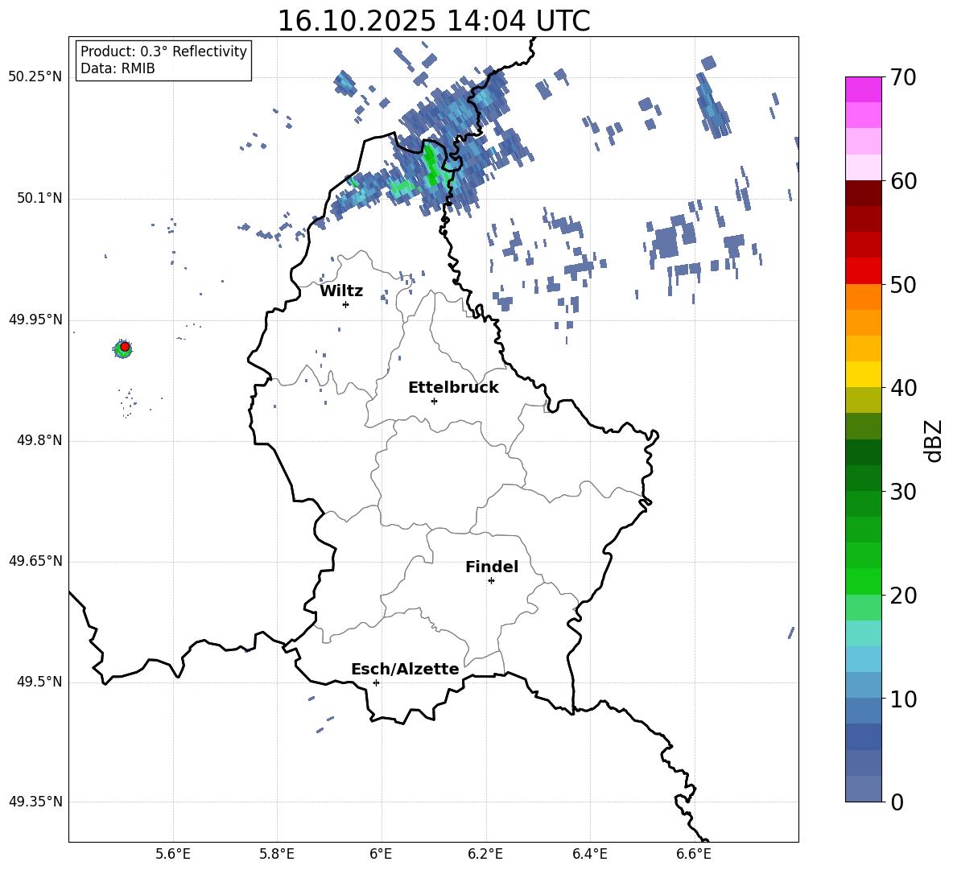Click the 6.2°E longitude label
Image resolution: width=953 pixels, height=870 pixels.
(485, 854)
